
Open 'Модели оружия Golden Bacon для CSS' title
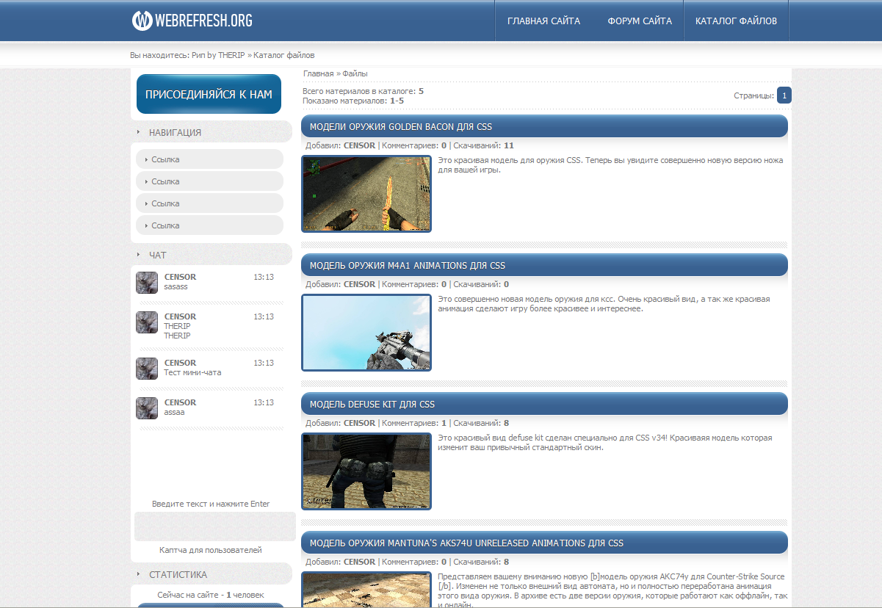click(401, 127)
